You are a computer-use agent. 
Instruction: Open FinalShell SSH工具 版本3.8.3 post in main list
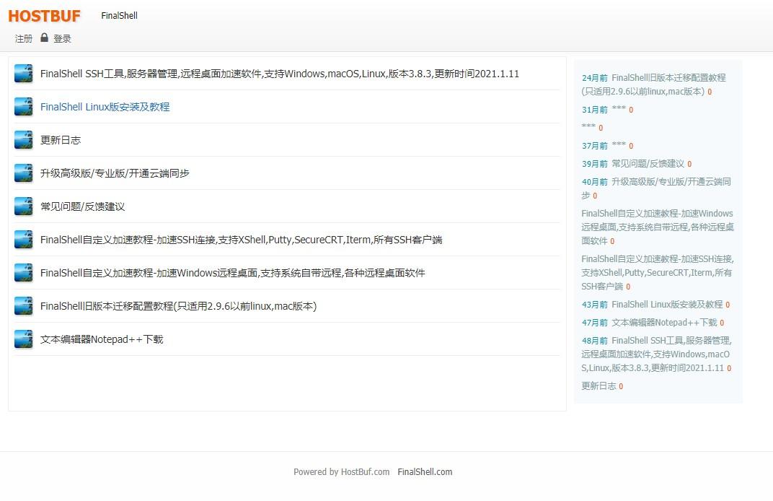279,74
